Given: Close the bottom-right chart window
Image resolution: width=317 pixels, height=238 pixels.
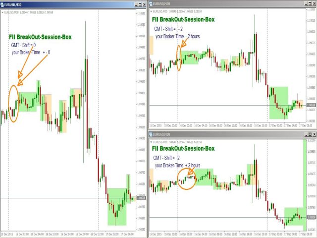Looking at the screenshot, I should tap(314, 134).
